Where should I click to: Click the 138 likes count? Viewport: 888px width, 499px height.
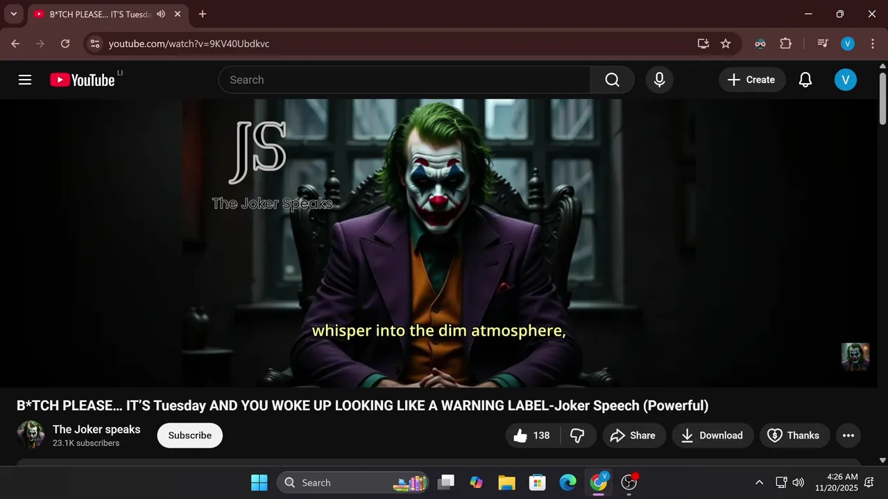541,435
